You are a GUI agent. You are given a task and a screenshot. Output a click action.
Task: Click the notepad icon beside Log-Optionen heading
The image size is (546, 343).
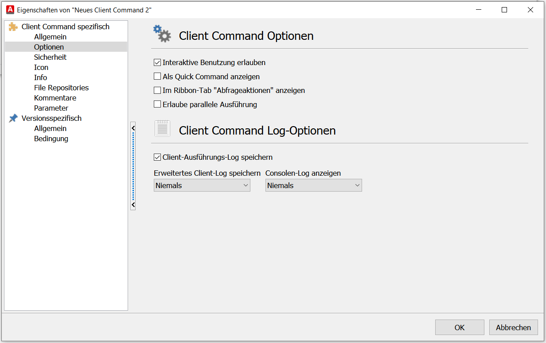(162, 128)
